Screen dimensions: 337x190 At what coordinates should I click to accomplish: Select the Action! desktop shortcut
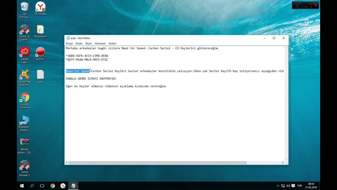click(40, 54)
